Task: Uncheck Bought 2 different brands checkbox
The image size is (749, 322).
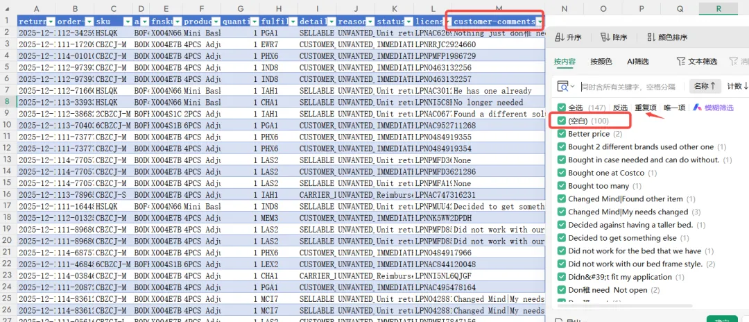Action: 562,146
